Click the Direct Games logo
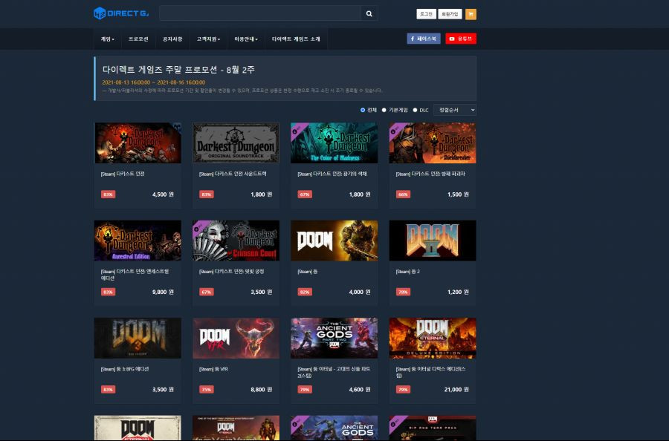669x441 pixels. pyautogui.click(x=121, y=13)
